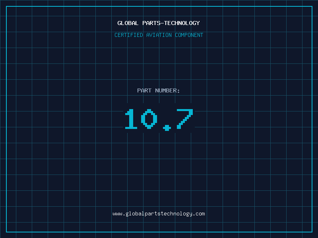Viewport: 318px width, 238px height.
Task: Click the decimal point in part number
Action: (x=167, y=127)
